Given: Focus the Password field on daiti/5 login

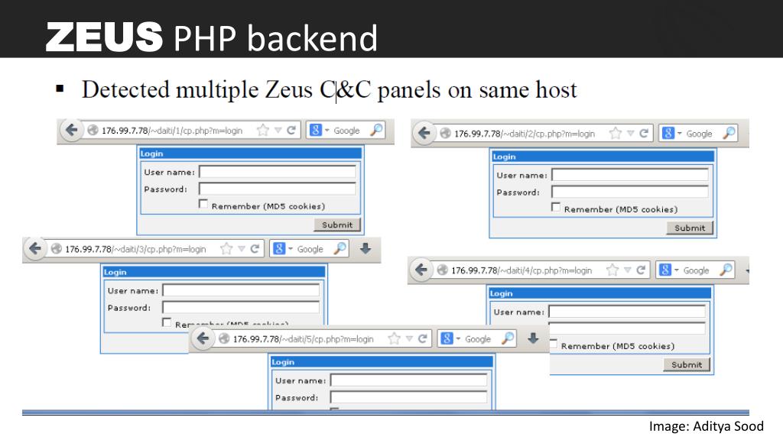Looking at the screenshot, I should pos(409,397).
